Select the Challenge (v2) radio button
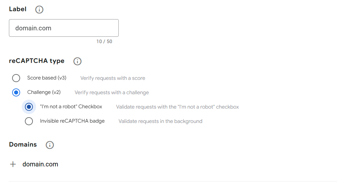The width and height of the screenshot is (337, 183). [16, 93]
